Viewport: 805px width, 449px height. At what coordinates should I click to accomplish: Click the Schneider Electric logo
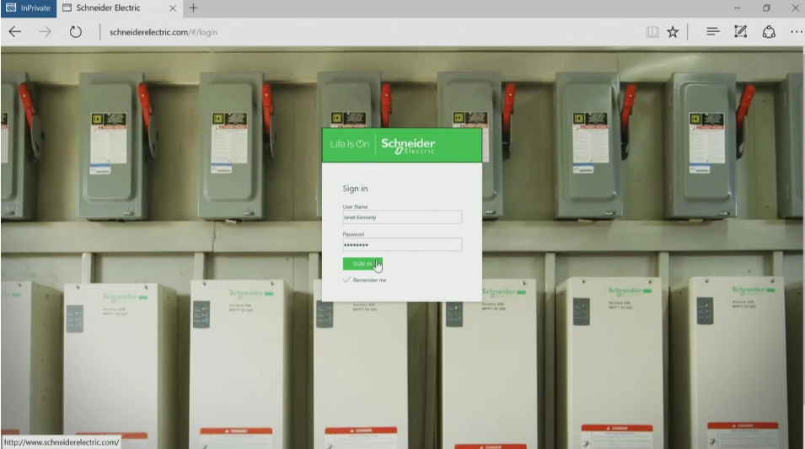pyautogui.click(x=408, y=145)
